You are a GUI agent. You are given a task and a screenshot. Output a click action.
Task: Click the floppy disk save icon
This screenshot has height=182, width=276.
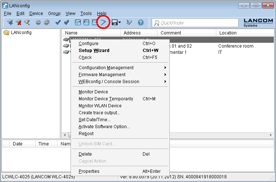pyautogui.click(x=114, y=23)
